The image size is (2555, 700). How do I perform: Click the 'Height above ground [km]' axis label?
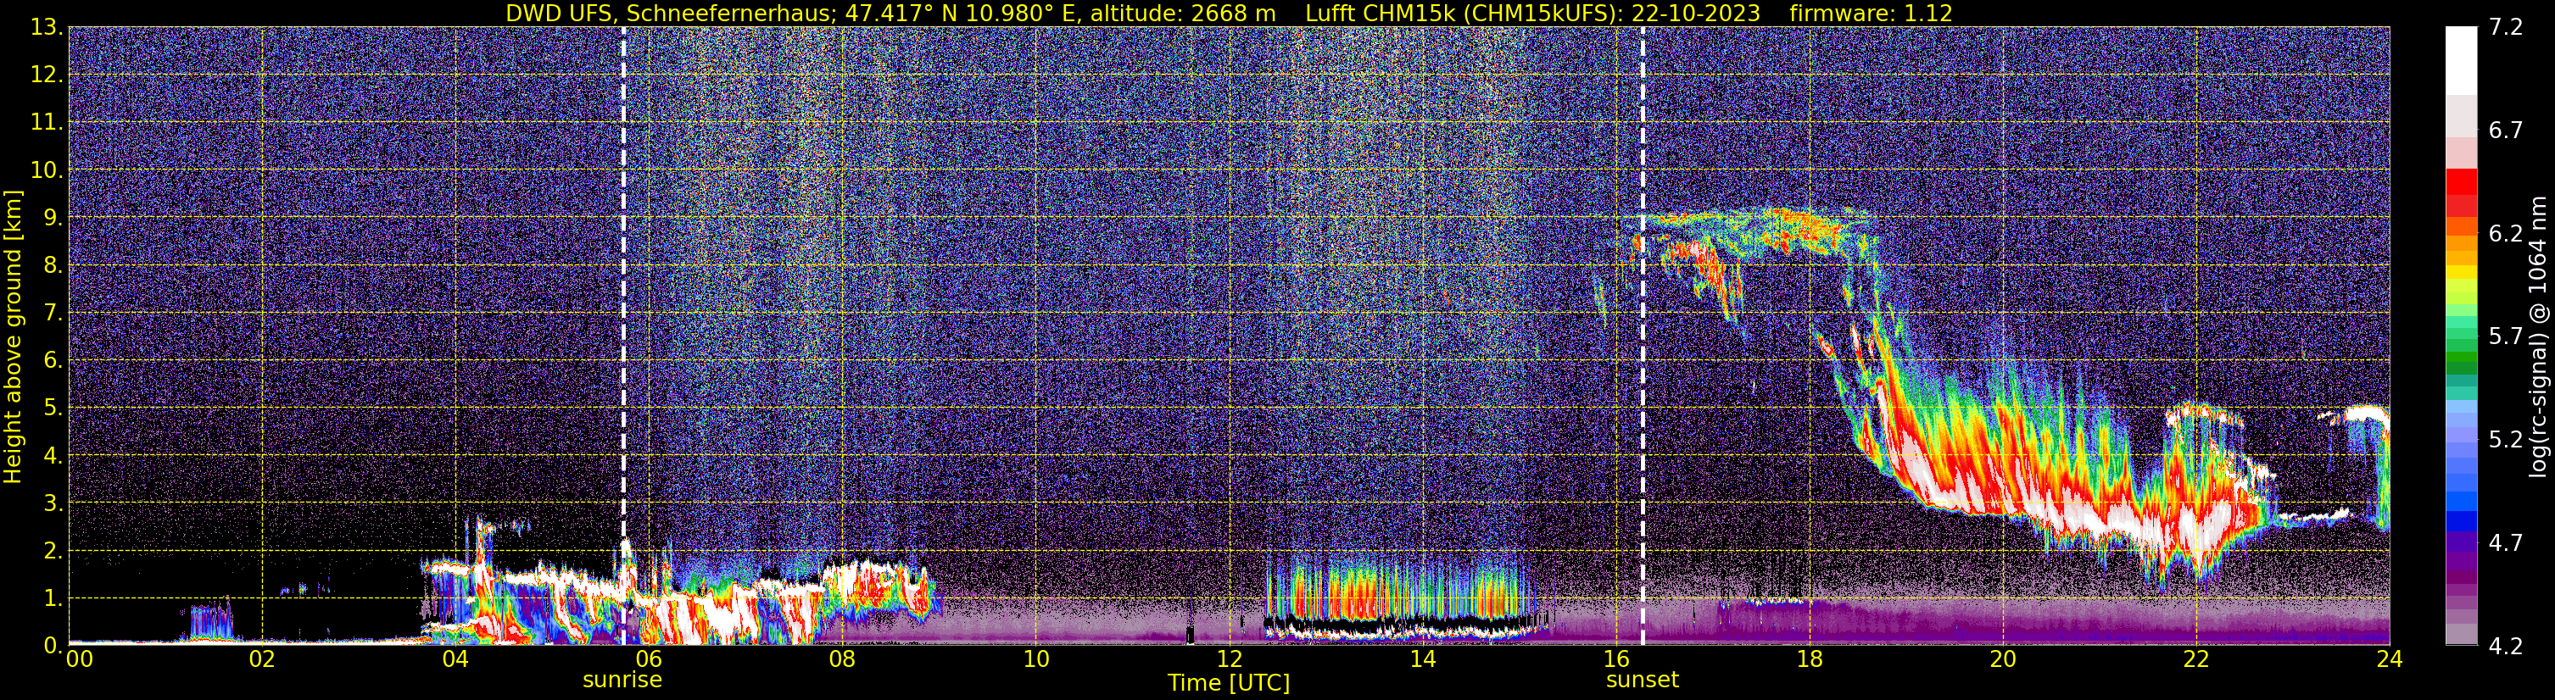coord(13,337)
